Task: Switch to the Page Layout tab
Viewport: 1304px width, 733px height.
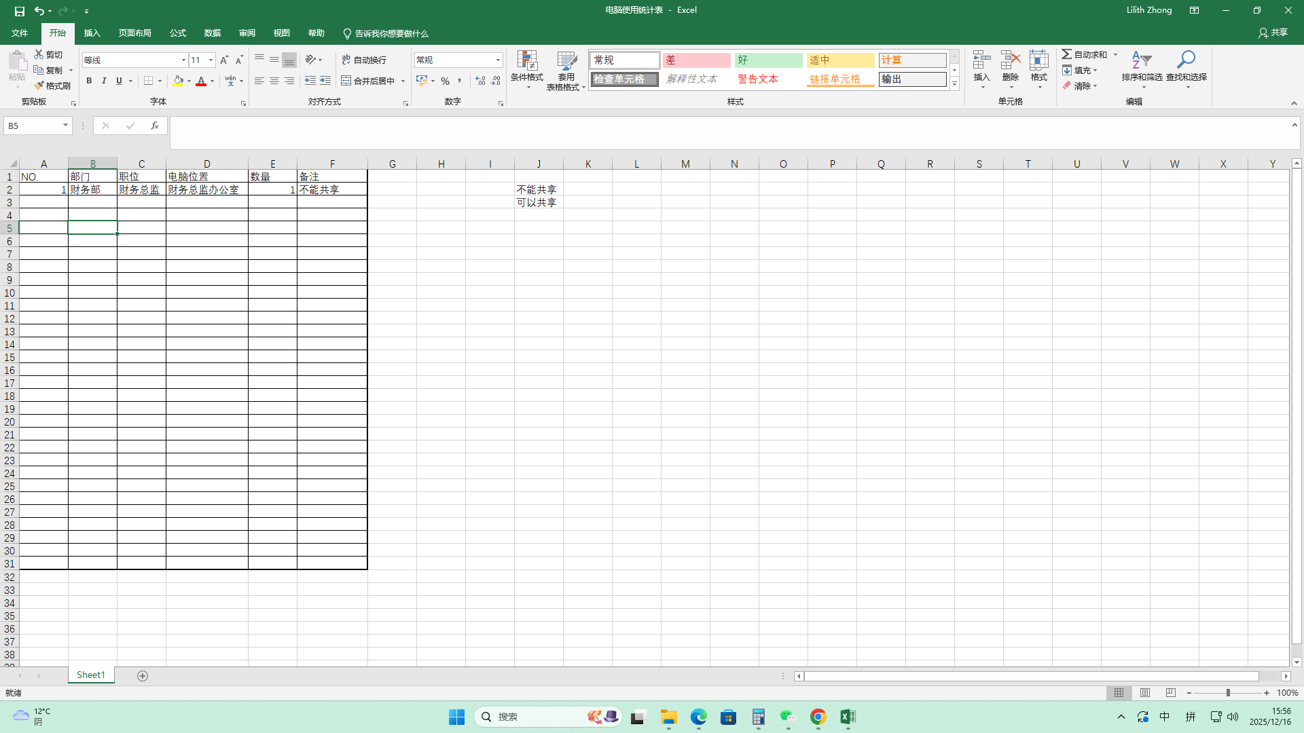Action: click(134, 33)
